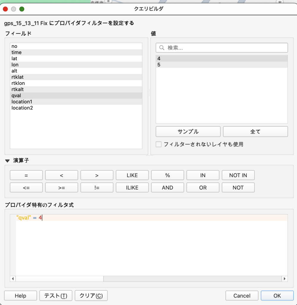Select the 'rtkalt' field

76,89
